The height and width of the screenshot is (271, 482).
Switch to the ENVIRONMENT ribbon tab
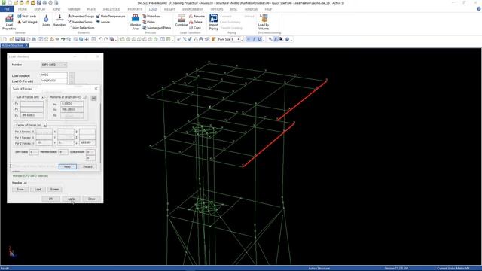[193, 9]
